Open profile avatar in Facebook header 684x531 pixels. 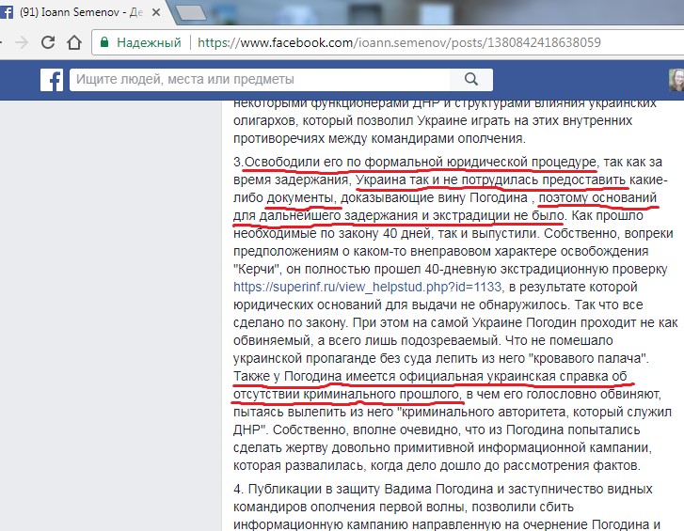coord(676,80)
